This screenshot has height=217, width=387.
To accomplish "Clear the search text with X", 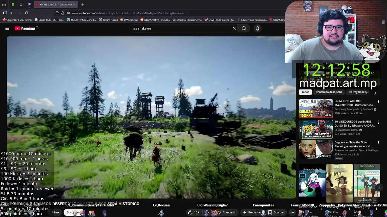I will click(234, 28).
